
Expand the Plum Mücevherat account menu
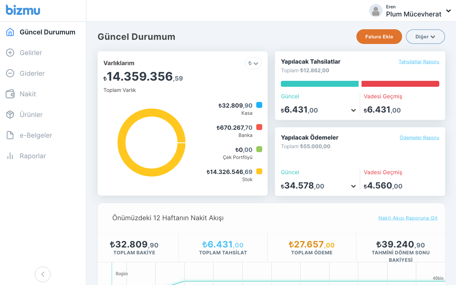pyautogui.click(x=449, y=11)
